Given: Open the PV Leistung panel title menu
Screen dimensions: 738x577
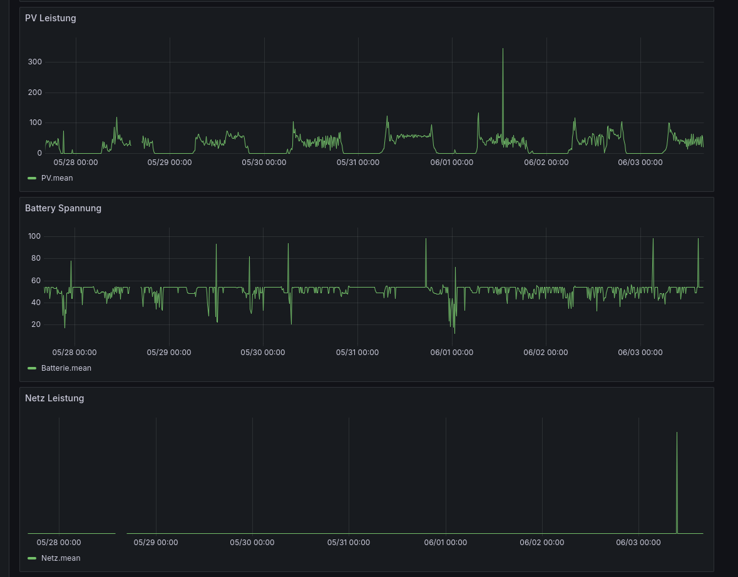Looking at the screenshot, I should point(50,18).
